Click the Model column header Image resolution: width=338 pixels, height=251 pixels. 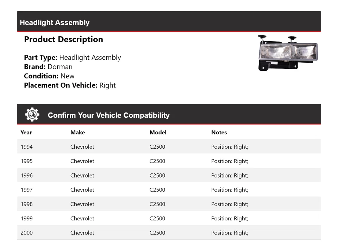pos(158,133)
